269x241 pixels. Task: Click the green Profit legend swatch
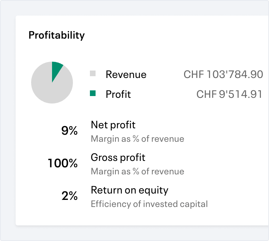[93, 93]
